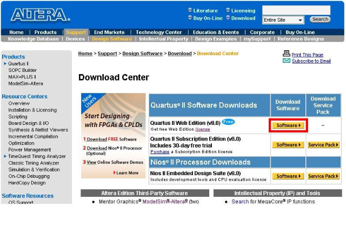Viewport: 346px width, 226px height.
Task: Open Incremental Compilation sidebar link
Action: click(33, 136)
